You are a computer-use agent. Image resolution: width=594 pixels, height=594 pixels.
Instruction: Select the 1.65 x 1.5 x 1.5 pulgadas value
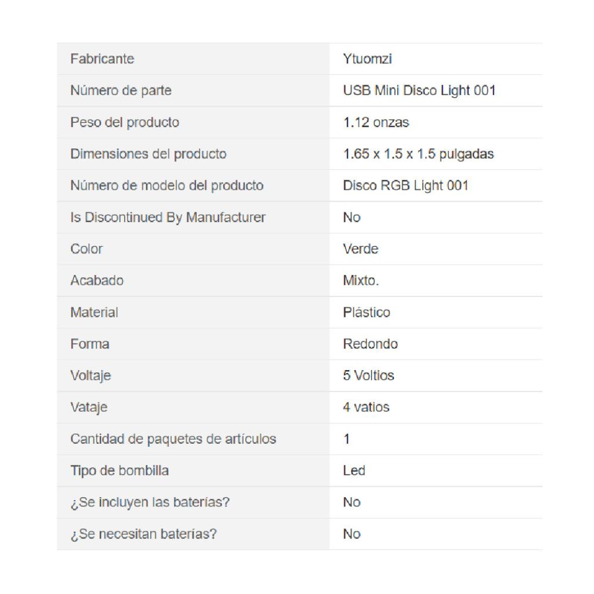pyautogui.click(x=418, y=154)
